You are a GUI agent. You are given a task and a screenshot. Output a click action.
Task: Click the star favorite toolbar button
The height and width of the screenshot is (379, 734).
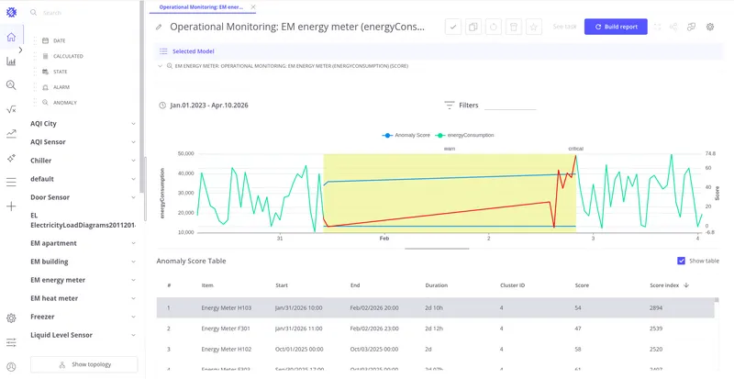pos(534,27)
